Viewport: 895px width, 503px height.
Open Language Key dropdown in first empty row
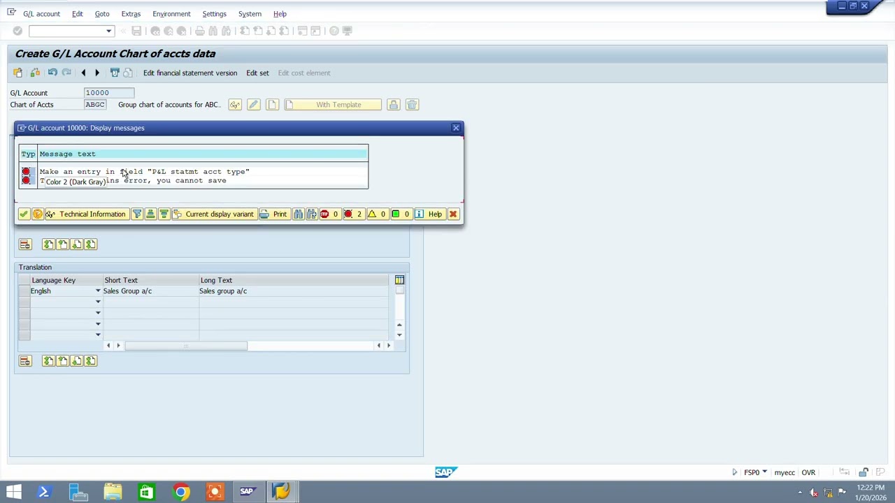tap(98, 302)
